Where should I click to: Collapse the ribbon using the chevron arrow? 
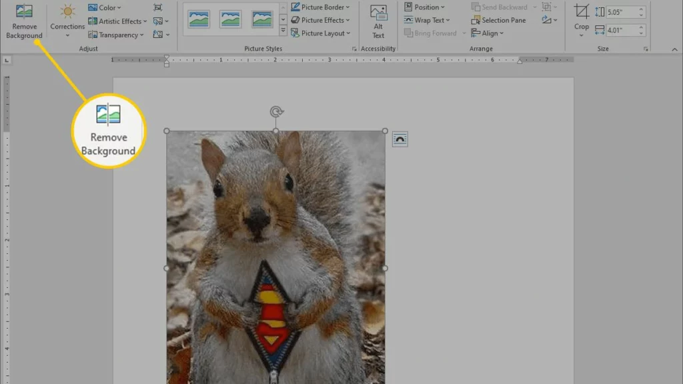[x=674, y=49]
